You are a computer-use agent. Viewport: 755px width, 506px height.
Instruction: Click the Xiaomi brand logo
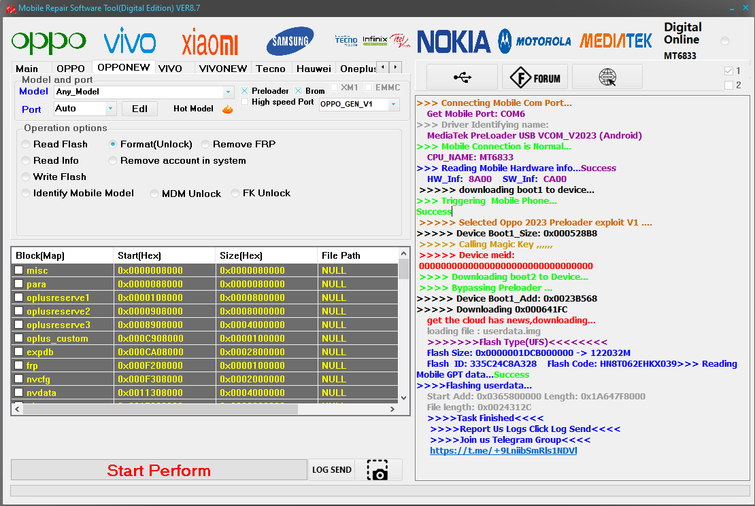210,42
